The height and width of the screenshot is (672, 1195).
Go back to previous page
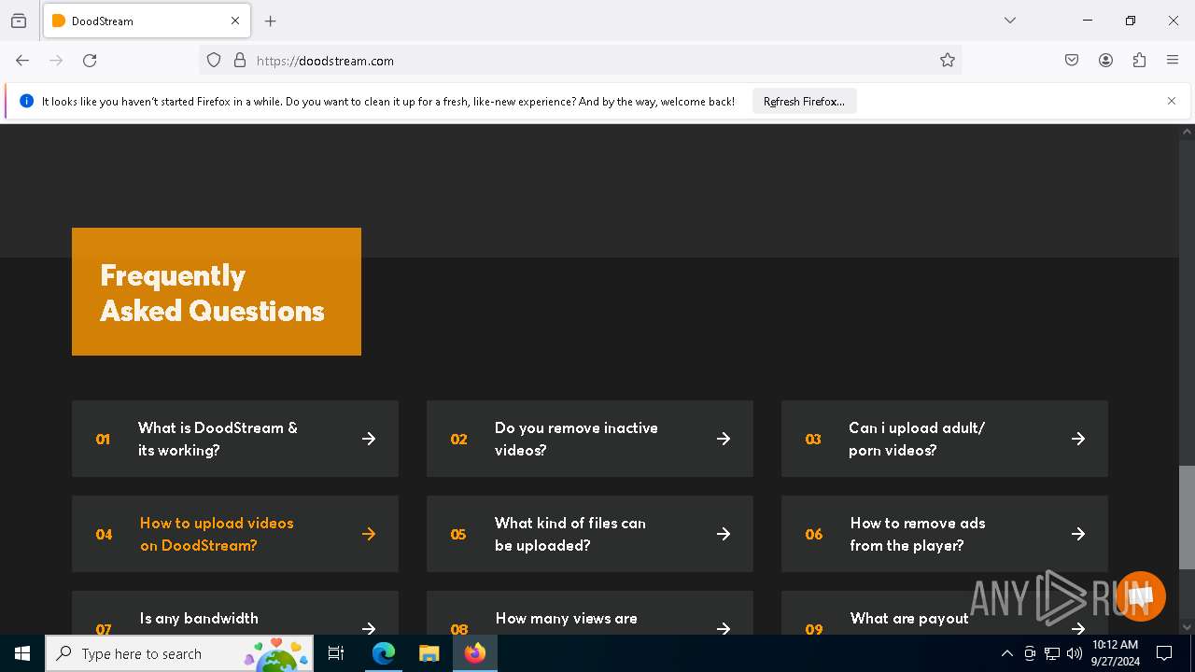tap(22, 61)
